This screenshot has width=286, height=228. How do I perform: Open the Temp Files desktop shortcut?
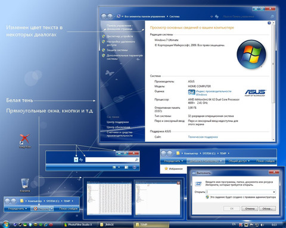pos(24,141)
